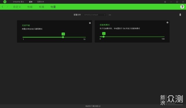This screenshot has width=186, height=108.
Task: Click the 配置文件 label beside dropdown
Action: pos(77,15)
